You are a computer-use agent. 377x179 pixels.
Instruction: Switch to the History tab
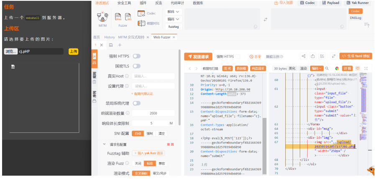pos(109,37)
